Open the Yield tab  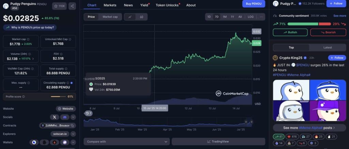[x=144, y=5]
